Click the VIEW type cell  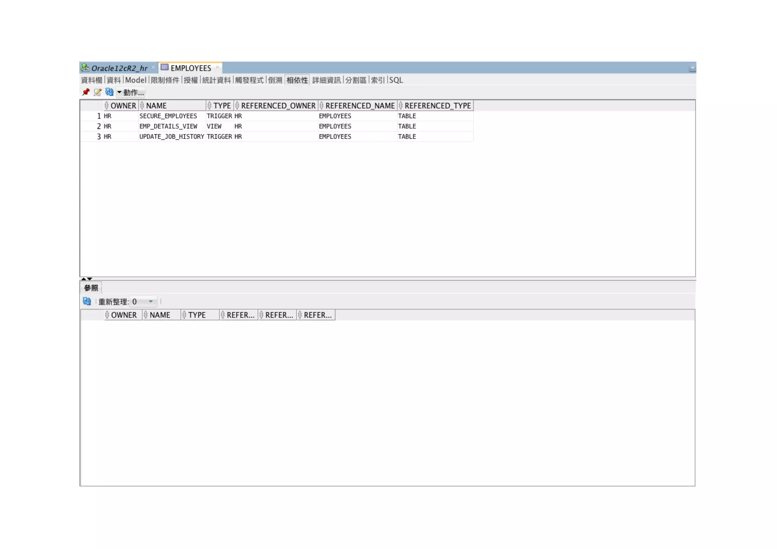tap(220, 126)
